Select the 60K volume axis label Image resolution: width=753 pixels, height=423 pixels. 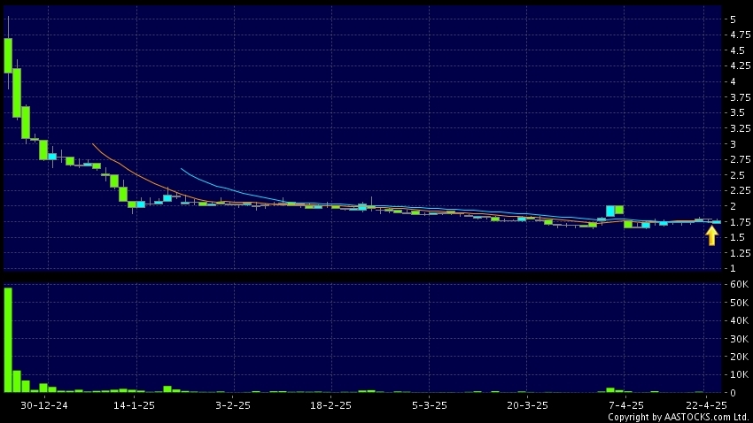[739, 284]
